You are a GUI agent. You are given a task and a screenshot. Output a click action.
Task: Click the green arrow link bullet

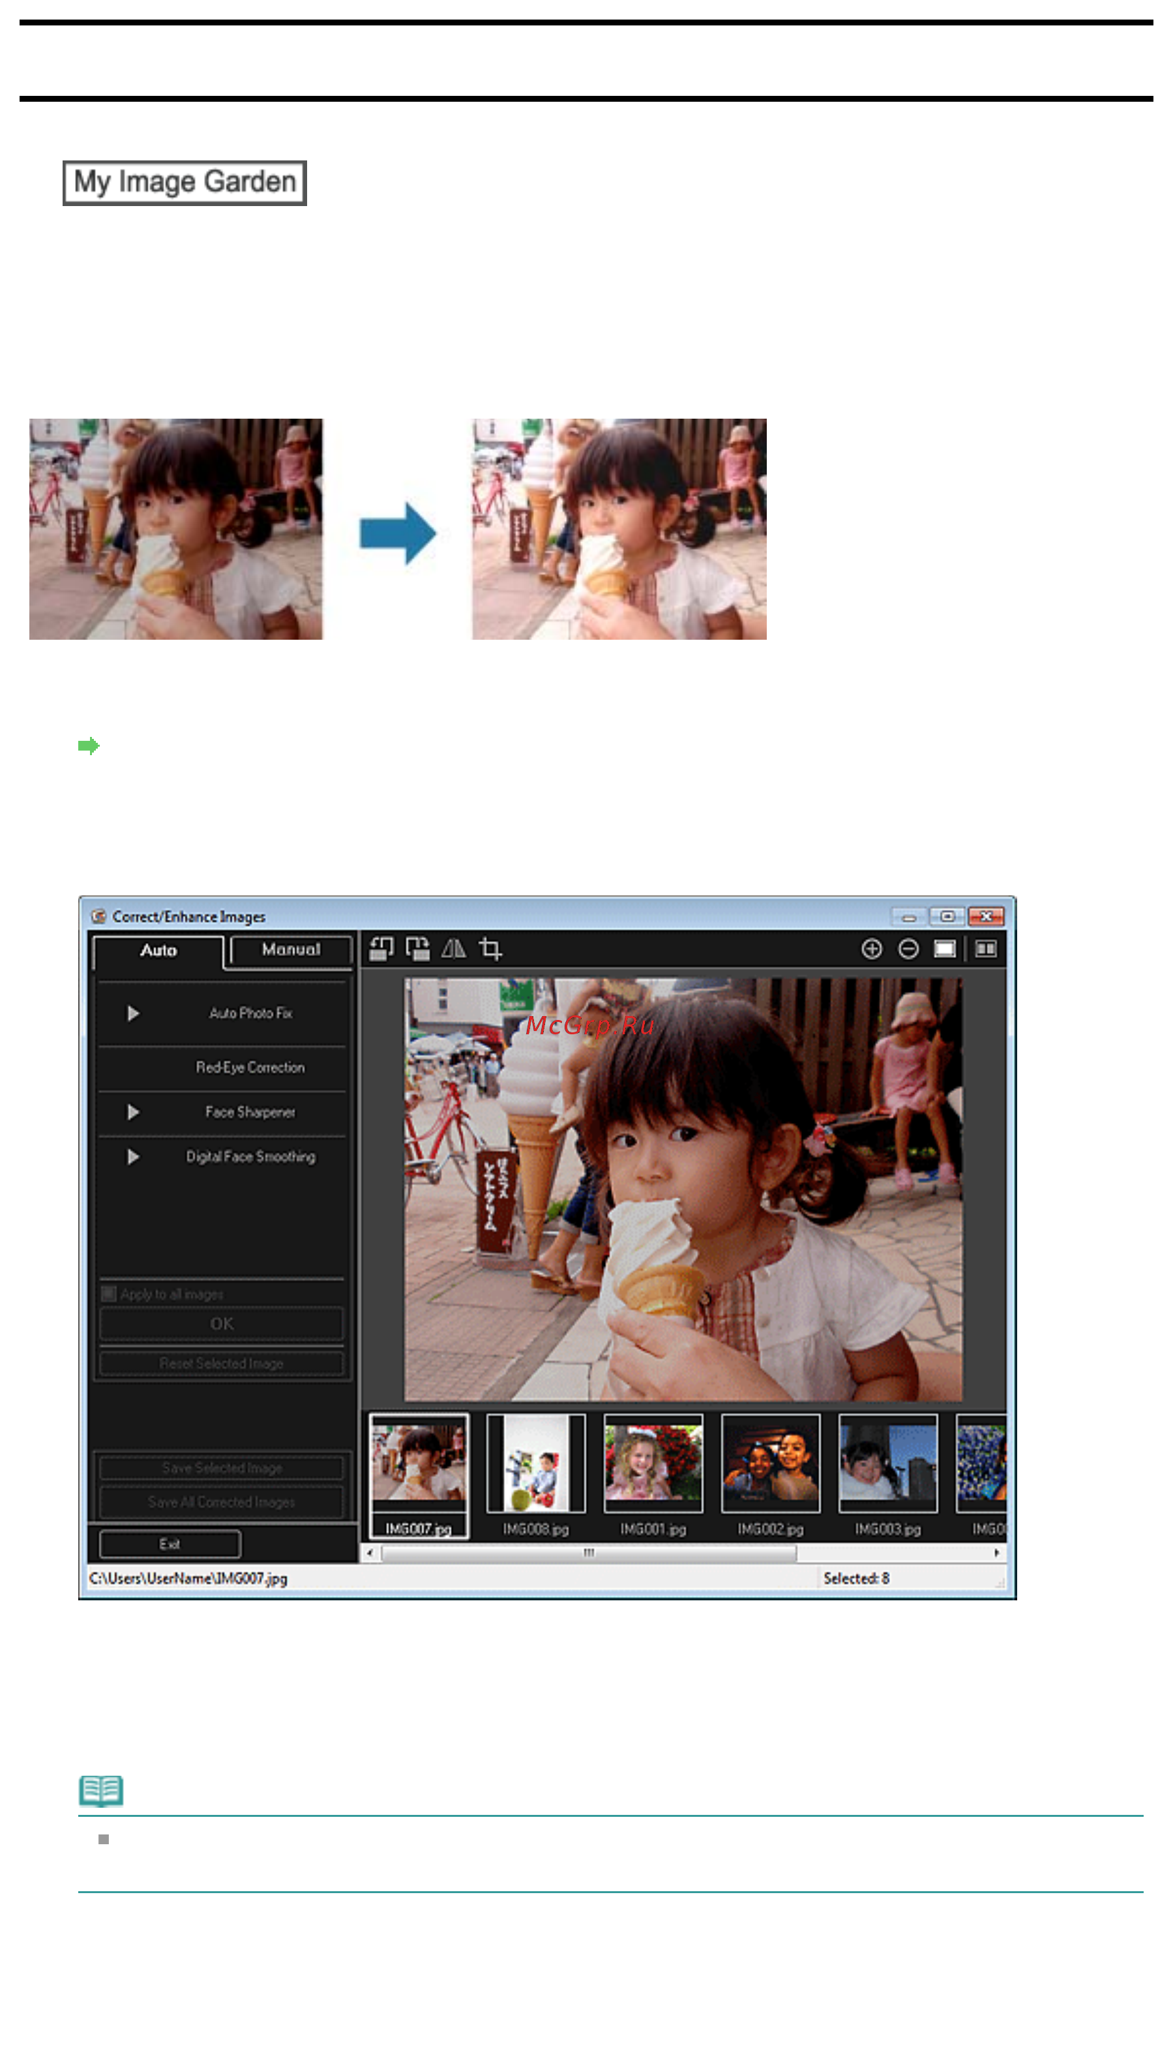(x=89, y=745)
